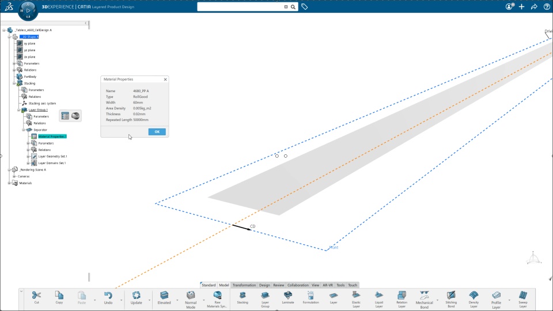Select the Profile Layer tool
Viewport: 553px width, 311px height.
point(496,299)
